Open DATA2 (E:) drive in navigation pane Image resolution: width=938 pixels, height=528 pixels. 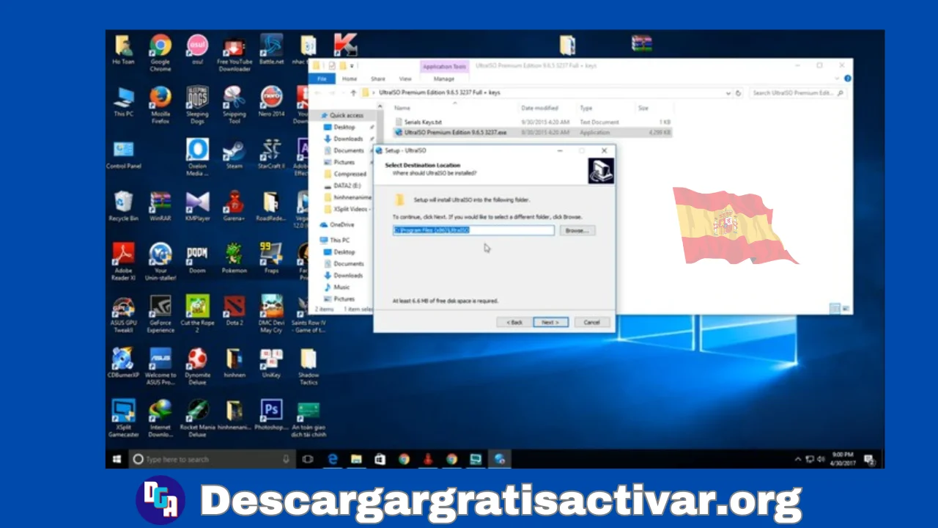tap(347, 186)
